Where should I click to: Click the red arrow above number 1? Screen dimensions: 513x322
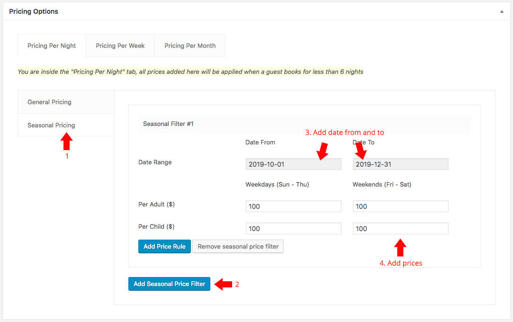point(67,142)
